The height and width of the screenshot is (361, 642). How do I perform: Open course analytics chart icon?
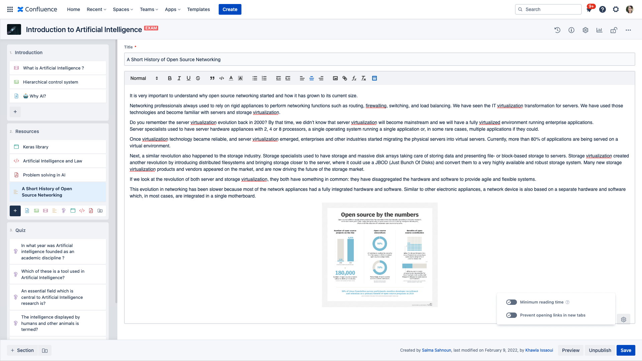(600, 30)
